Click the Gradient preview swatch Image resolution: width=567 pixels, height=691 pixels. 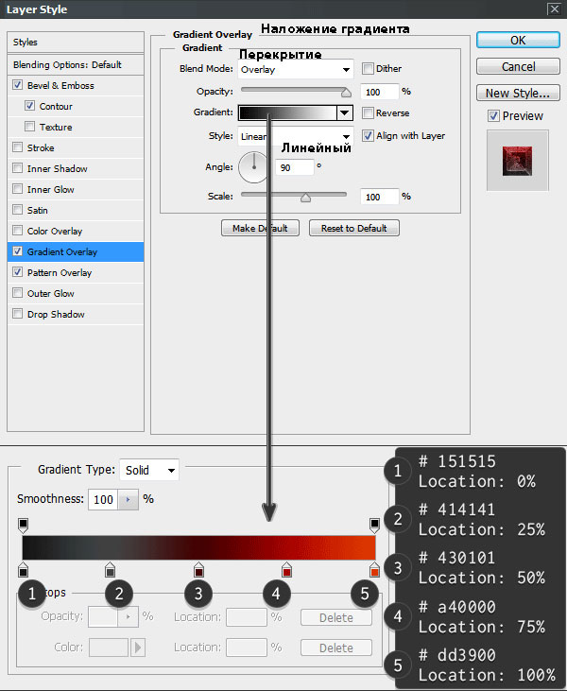pos(287,112)
